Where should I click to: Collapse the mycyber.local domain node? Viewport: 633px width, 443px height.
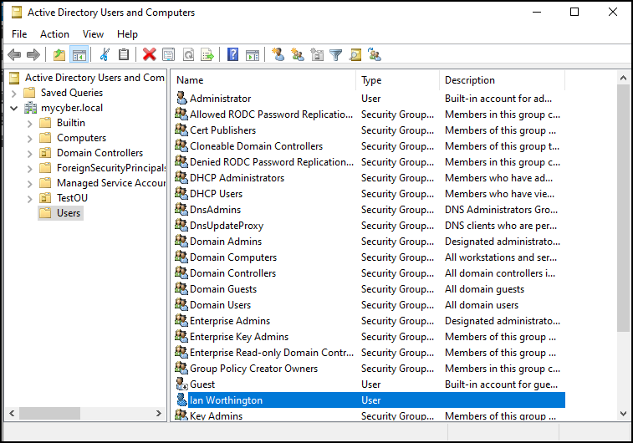[13, 108]
